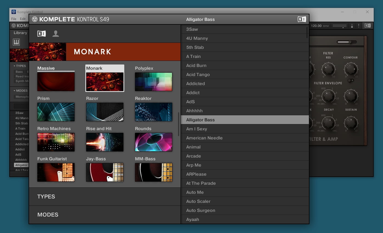Screen dimensions: 383x233
Task: Choose the Polyplex product thumbnail
Action: [154, 82]
